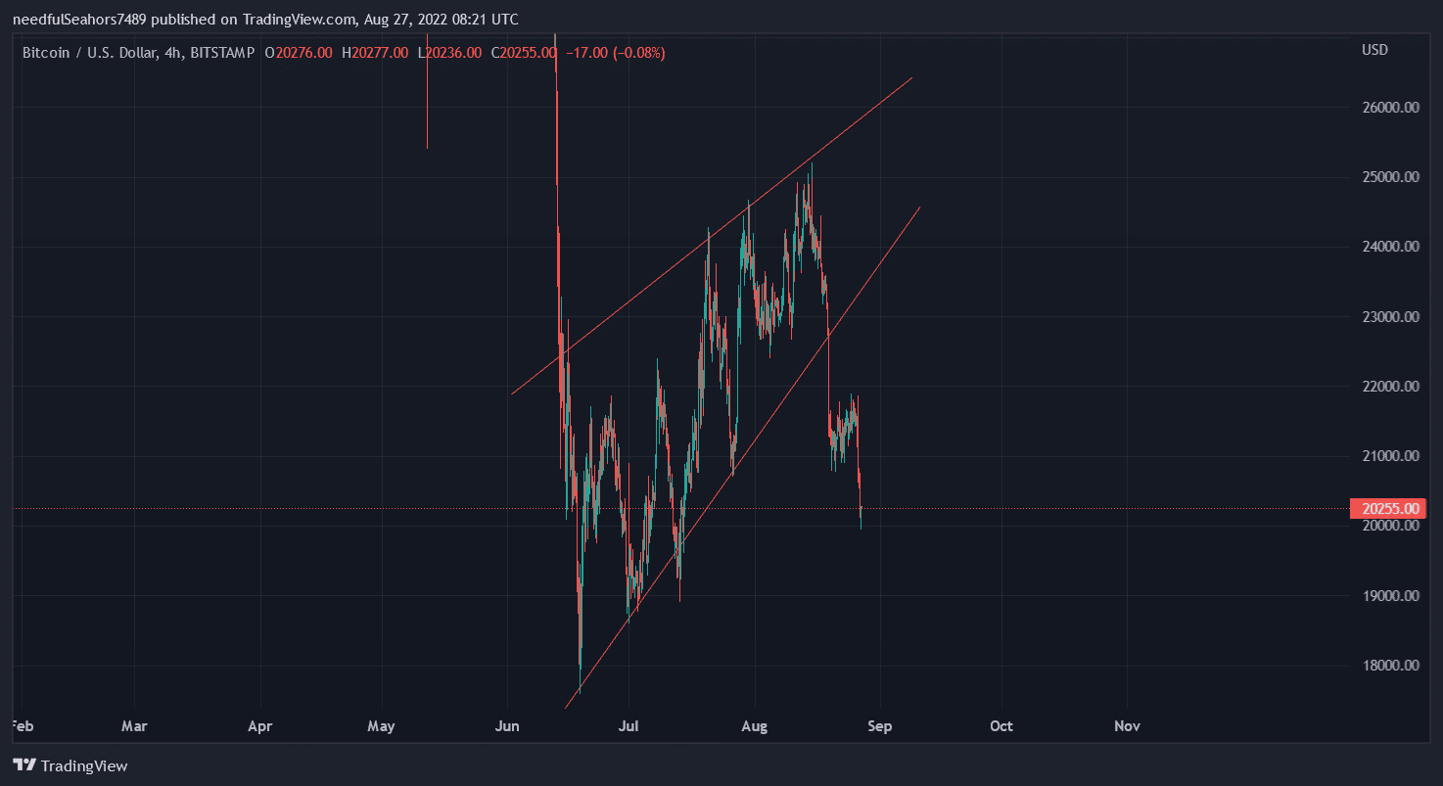Click the Jun label on time axis
This screenshot has width=1443, height=786.
508,726
